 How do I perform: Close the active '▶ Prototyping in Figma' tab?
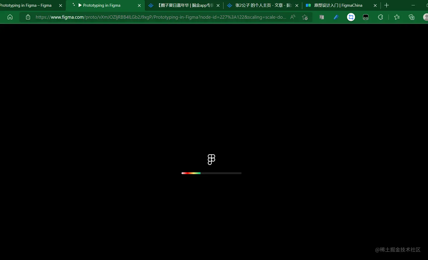(x=139, y=5)
